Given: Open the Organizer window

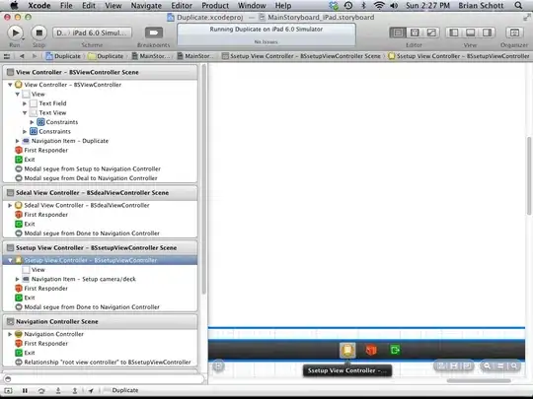Looking at the screenshot, I should [x=514, y=33].
